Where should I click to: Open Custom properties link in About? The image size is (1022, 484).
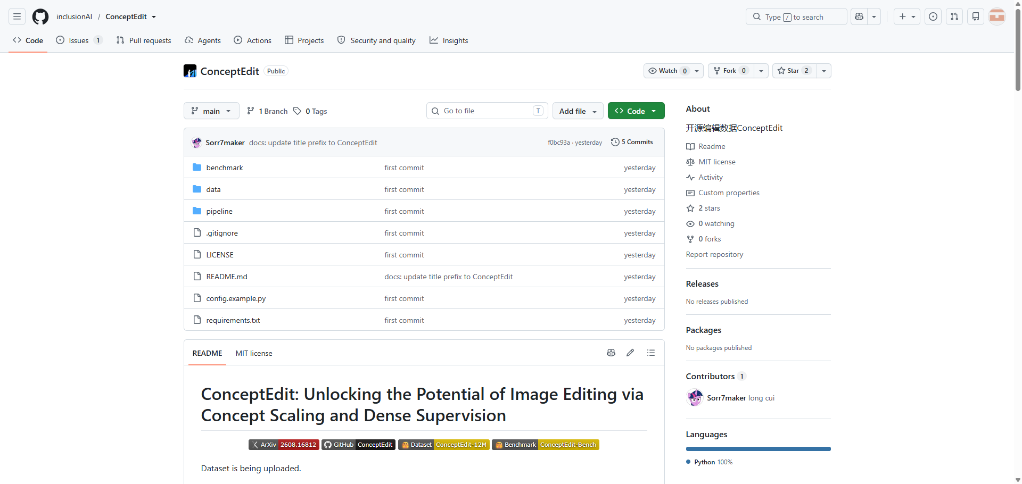pyautogui.click(x=729, y=193)
